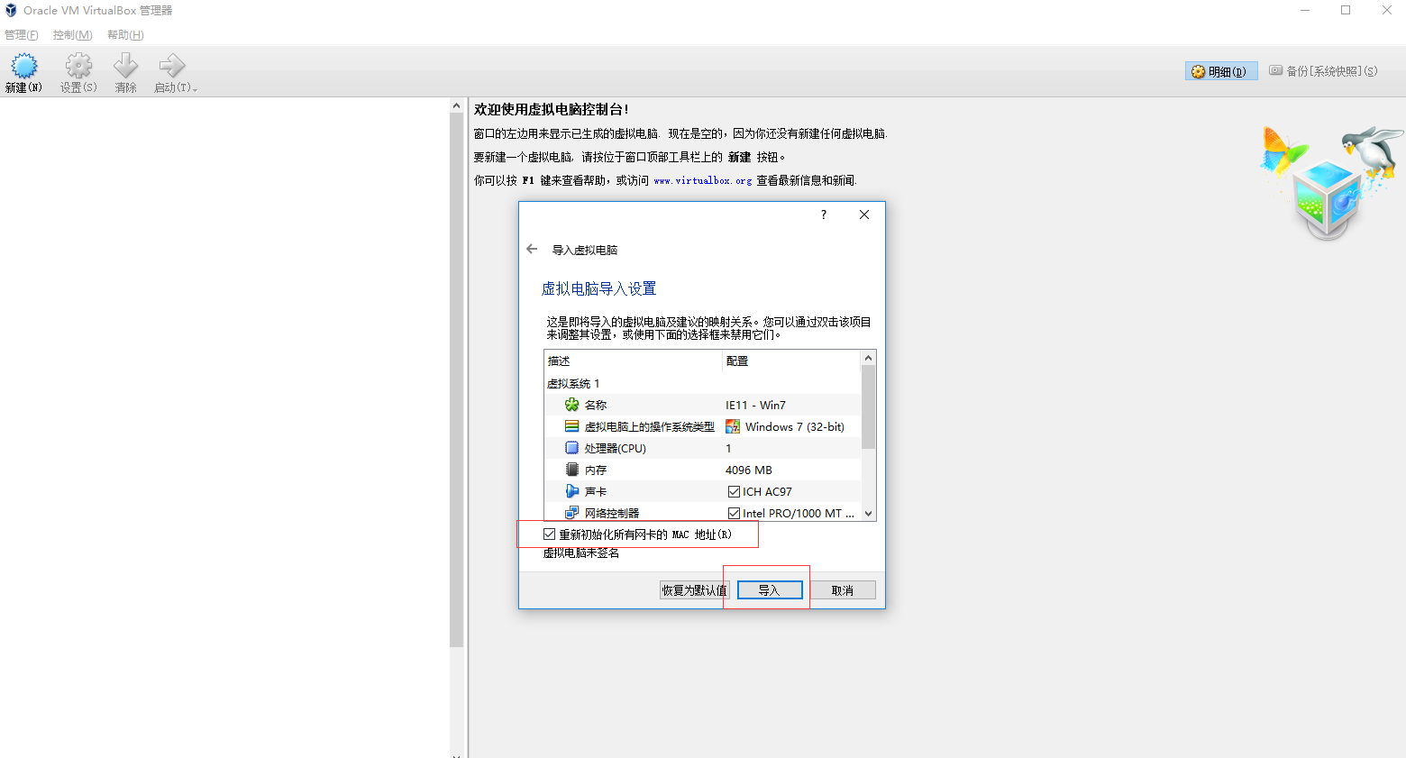The image size is (1406, 758).
Task: Open the Settings (设置) toolbar icon
Action: [78, 66]
